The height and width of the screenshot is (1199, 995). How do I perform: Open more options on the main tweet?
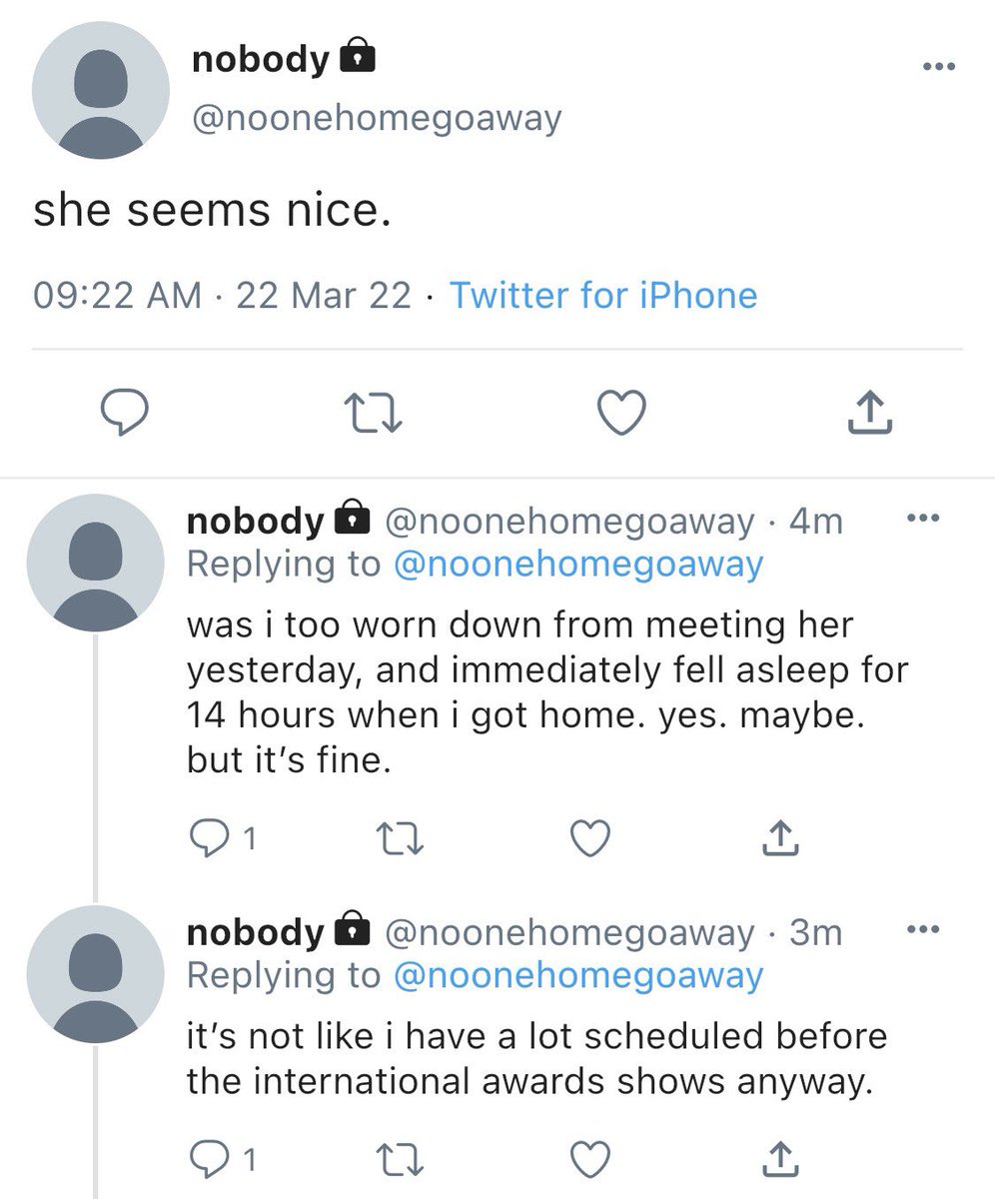(940, 68)
